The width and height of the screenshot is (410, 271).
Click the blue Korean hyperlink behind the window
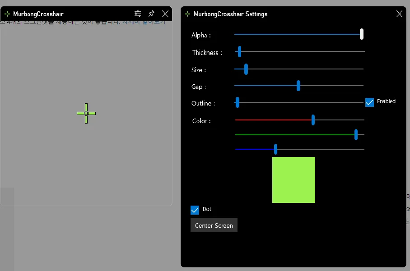144,23
